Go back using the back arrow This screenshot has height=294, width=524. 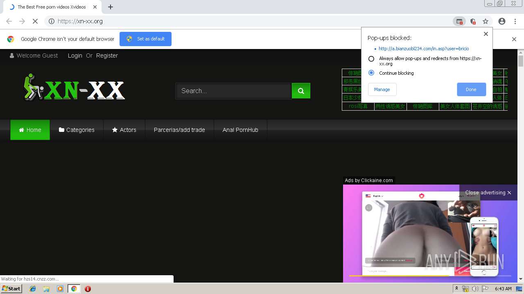pos(9,21)
